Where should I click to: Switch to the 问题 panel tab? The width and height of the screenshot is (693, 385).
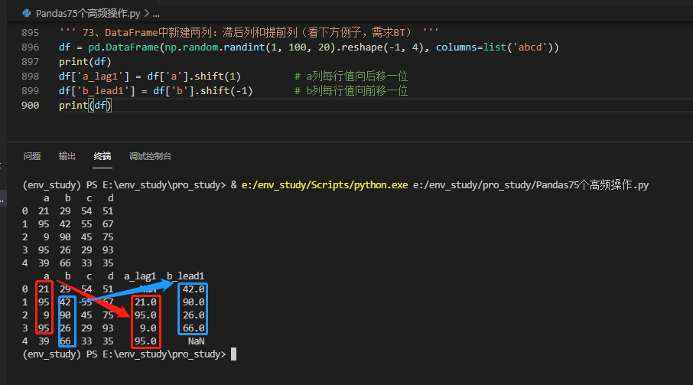(32, 156)
